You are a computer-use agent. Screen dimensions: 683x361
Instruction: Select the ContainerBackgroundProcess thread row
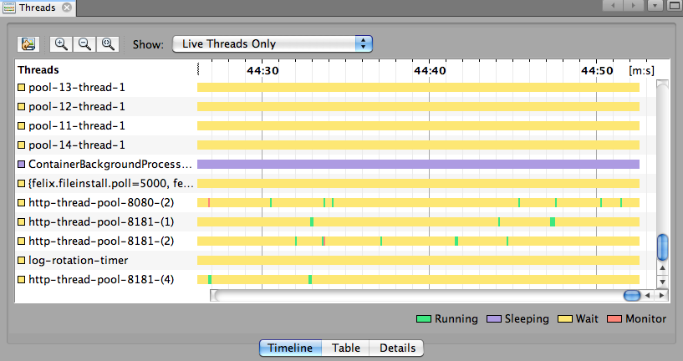click(110, 164)
